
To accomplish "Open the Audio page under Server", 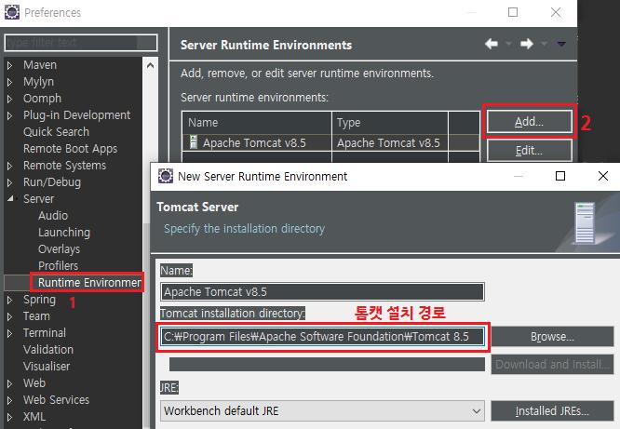I will click(53, 216).
